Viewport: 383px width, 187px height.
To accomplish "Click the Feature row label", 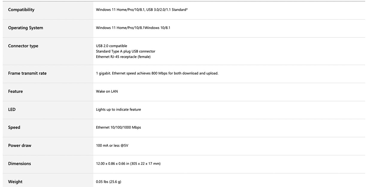I will click(x=15, y=91).
